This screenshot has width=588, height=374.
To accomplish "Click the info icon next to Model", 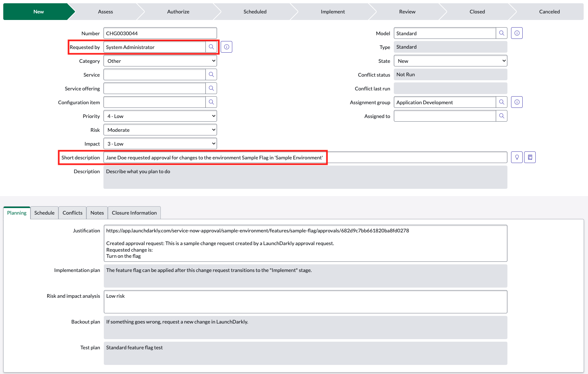I will coord(516,33).
